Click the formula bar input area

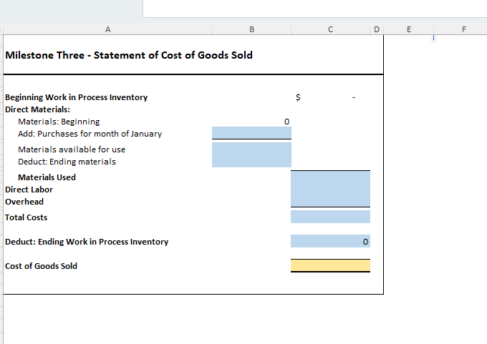(315, 9)
